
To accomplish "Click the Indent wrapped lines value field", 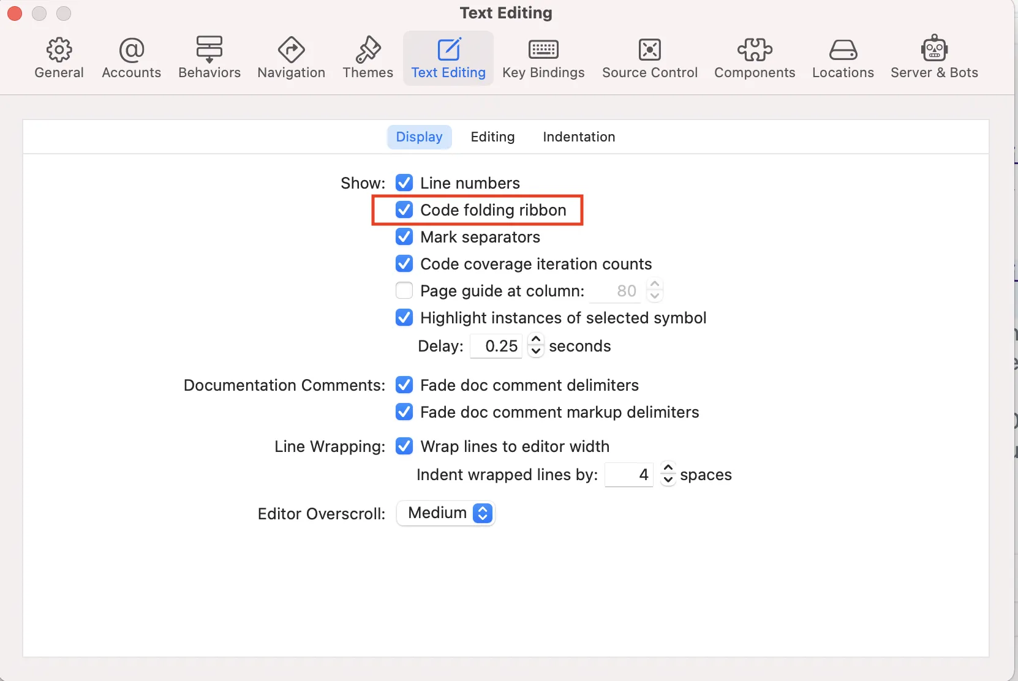I will (629, 475).
